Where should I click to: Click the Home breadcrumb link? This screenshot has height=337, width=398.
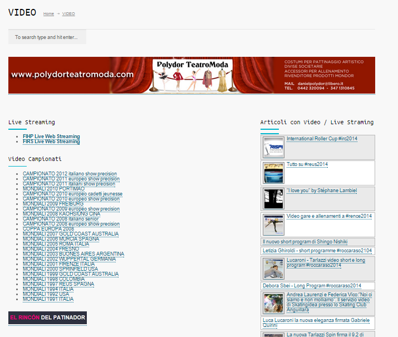tap(48, 14)
